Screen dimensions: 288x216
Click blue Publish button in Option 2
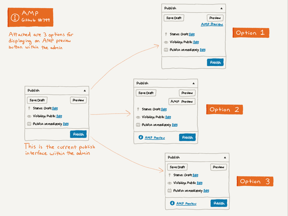[x=187, y=138]
